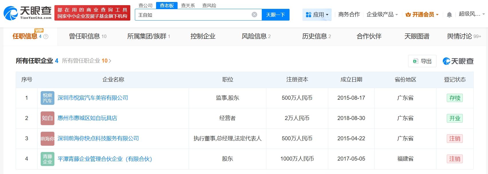Open the 风险信息 tab
Viewport: 488px width, 174px height.
click(x=256, y=36)
